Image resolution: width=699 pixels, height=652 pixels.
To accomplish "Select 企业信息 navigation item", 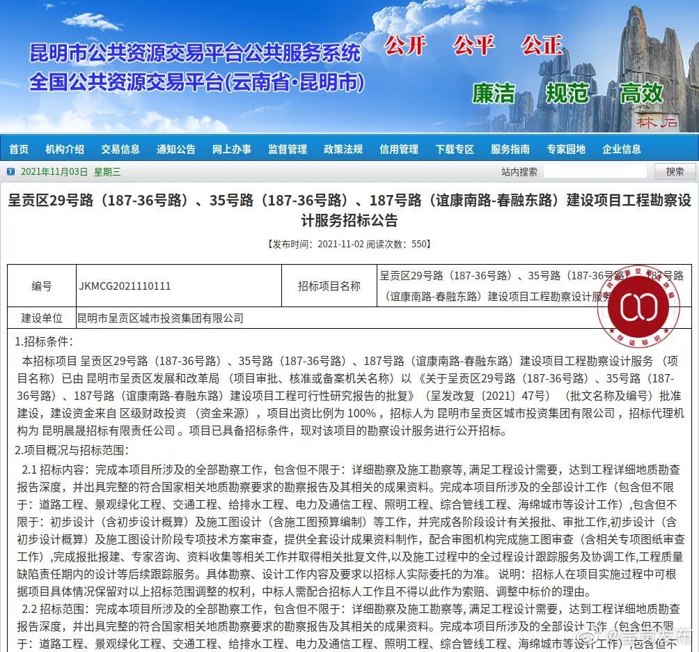I will coord(622,149).
